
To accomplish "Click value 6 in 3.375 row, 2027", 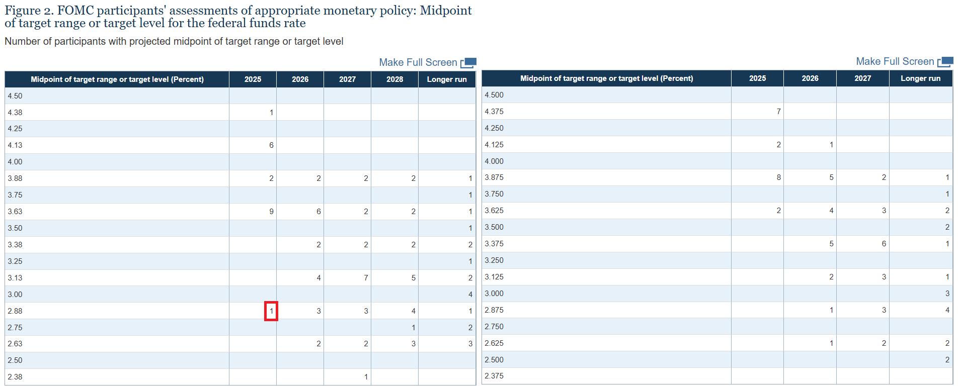I will coord(884,244).
